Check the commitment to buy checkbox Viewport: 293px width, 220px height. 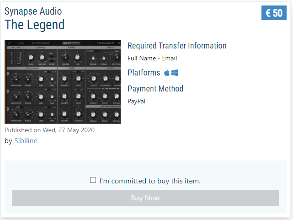point(93,180)
